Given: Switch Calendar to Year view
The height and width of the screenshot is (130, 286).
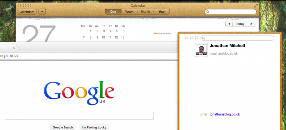Looking at the screenshot, I should pyautogui.click(x=162, y=12).
